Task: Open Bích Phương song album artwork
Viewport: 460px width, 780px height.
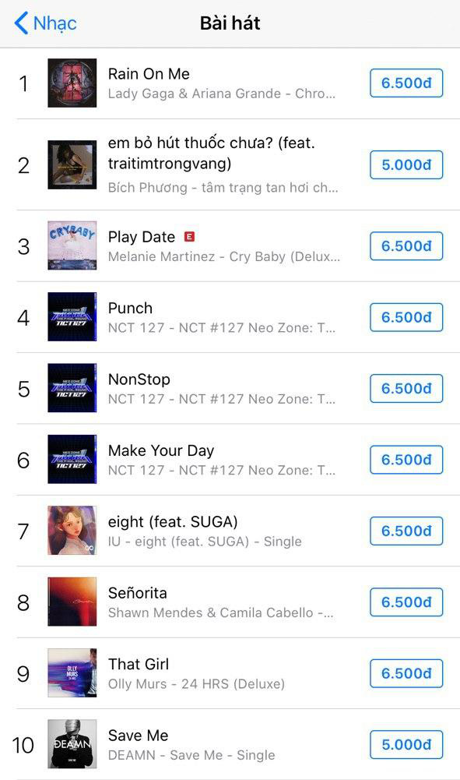Action: click(x=72, y=164)
